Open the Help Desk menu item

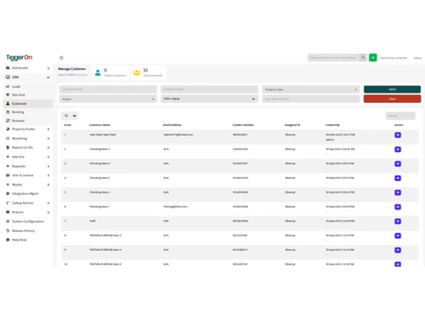pyautogui.click(x=20, y=240)
